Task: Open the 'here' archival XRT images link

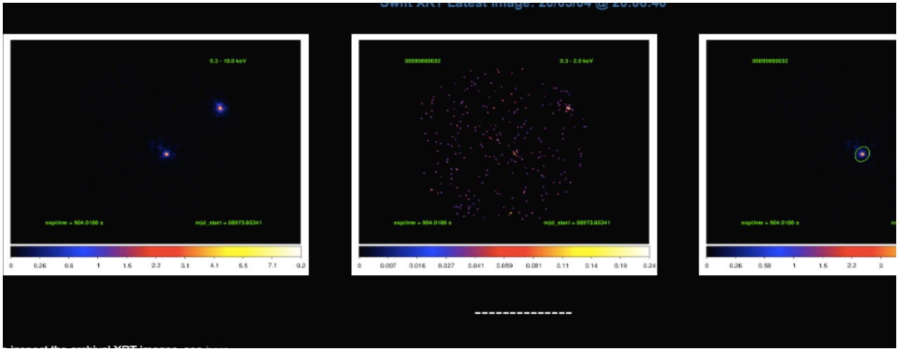Action: [217, 347]
